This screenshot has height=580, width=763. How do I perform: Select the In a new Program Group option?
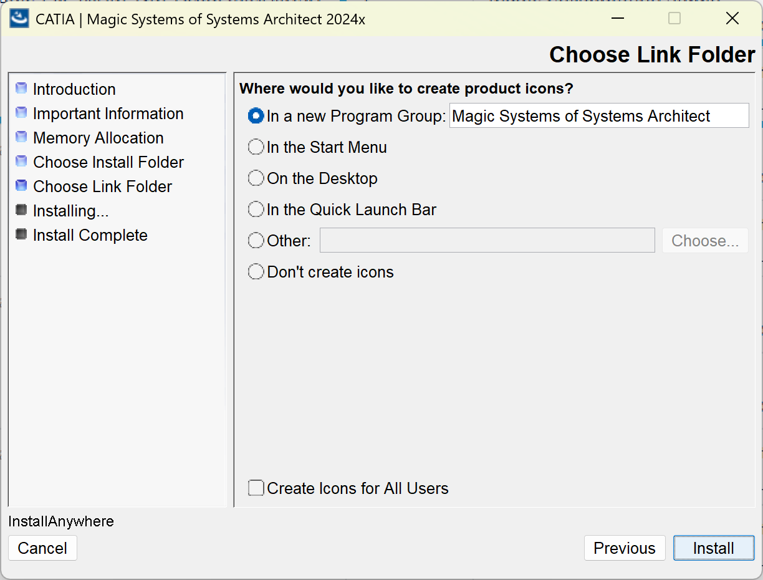(x=256, y=116)
